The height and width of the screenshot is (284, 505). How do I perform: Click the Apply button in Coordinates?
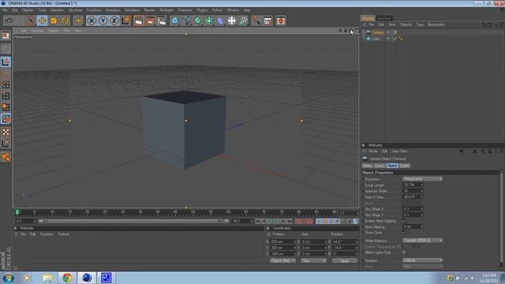click(345, 261)
